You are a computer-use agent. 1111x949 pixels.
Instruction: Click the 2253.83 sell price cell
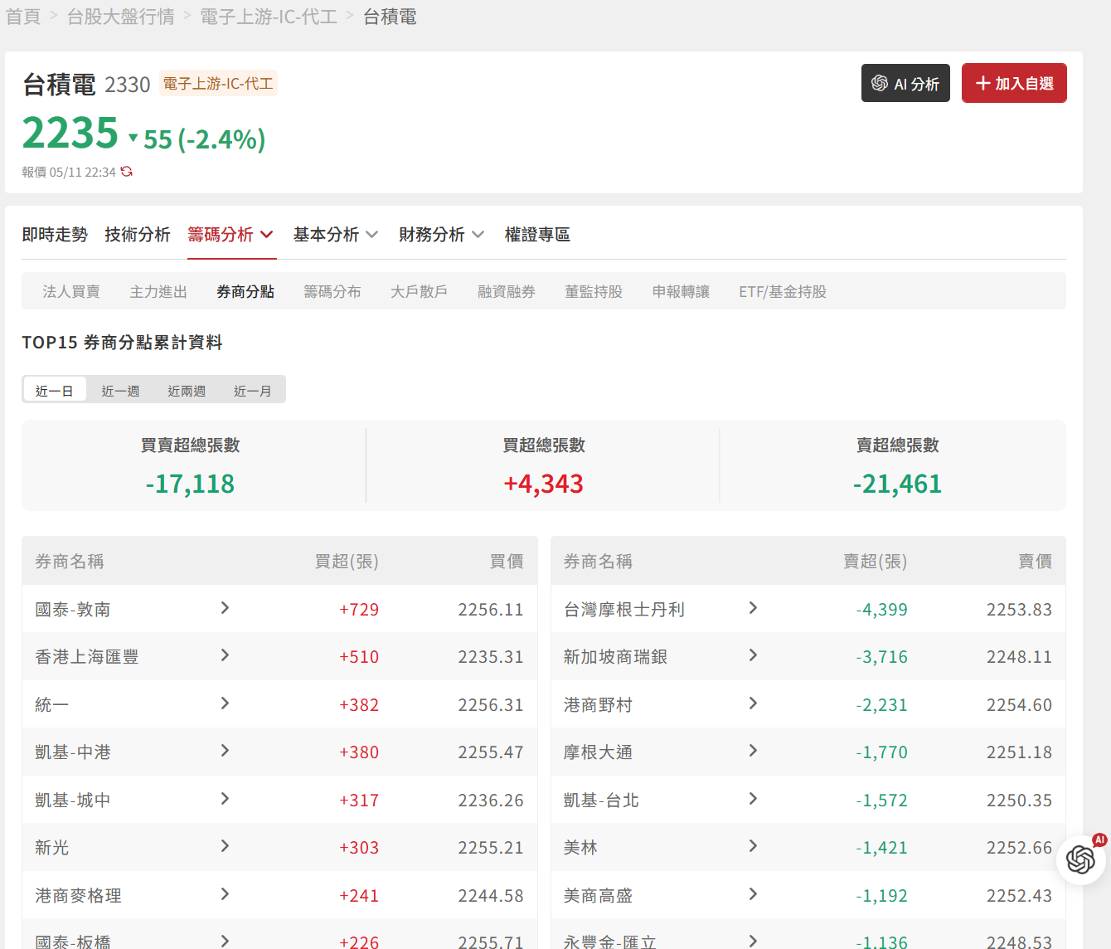point(1019,610)
